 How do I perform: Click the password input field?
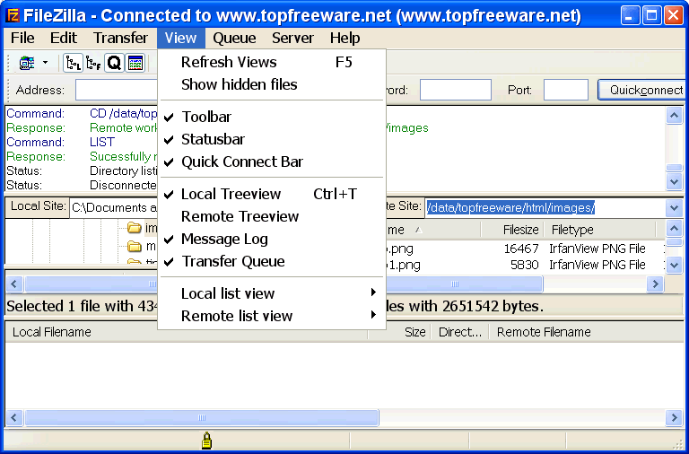coord(455,90)
